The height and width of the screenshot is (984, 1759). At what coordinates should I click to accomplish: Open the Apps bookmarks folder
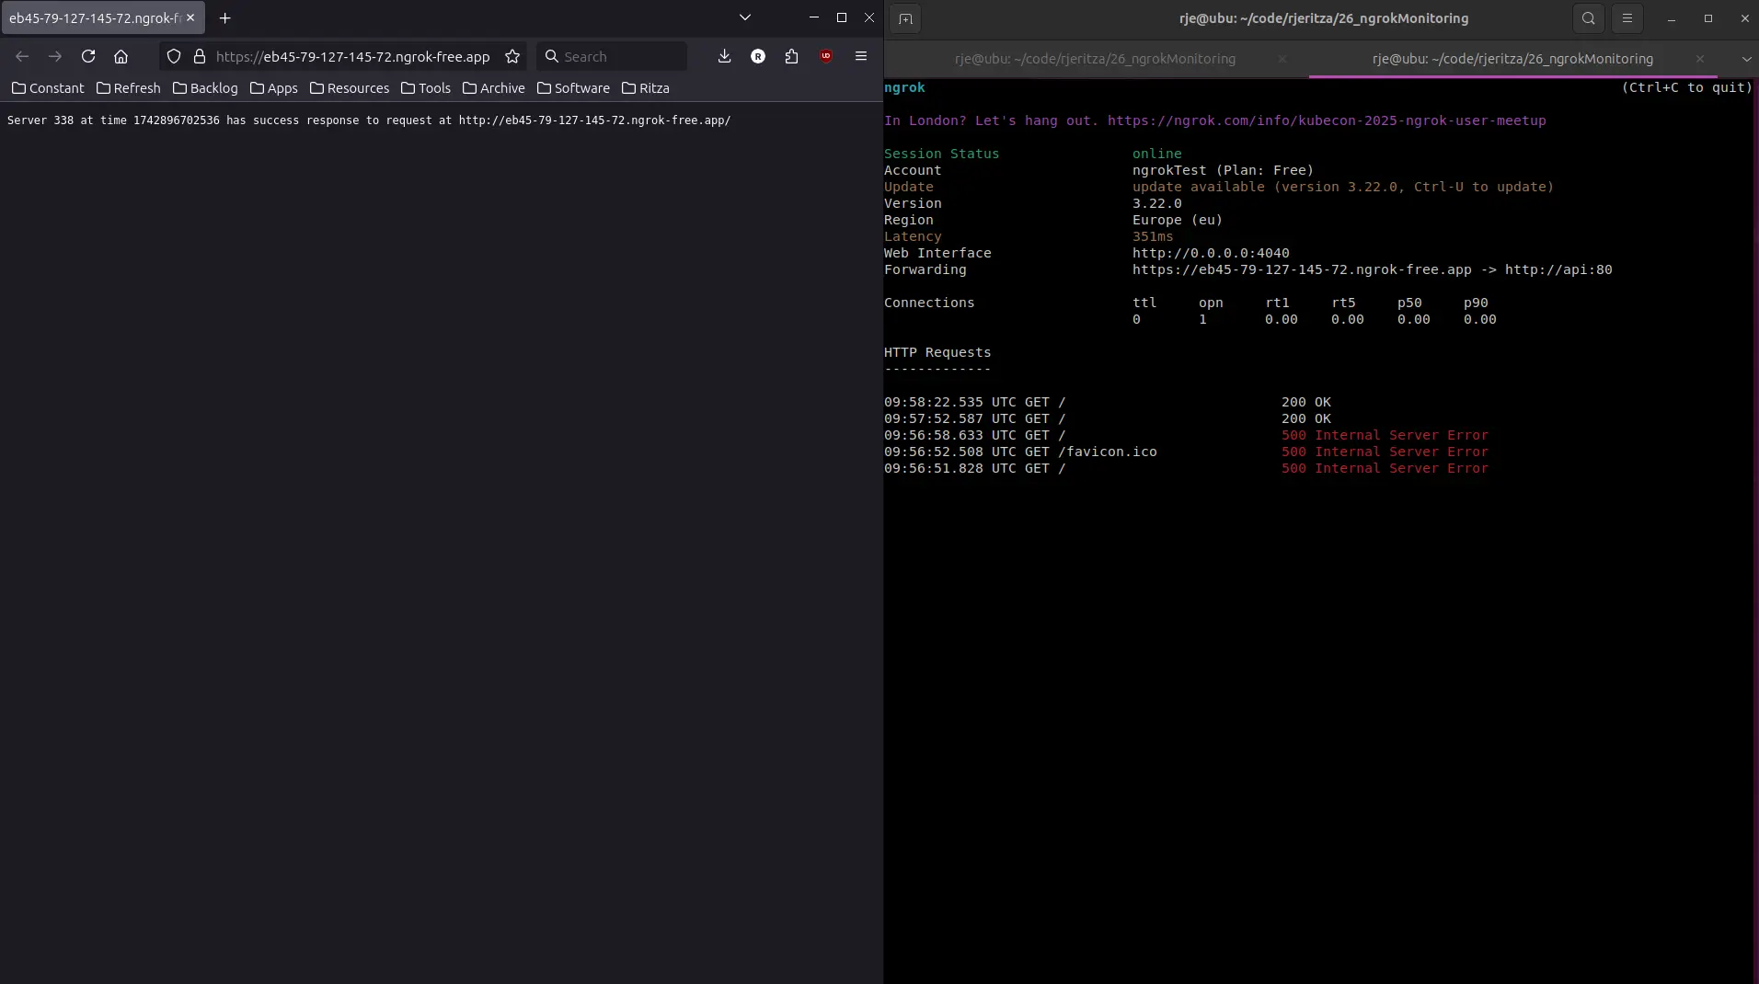274,88
